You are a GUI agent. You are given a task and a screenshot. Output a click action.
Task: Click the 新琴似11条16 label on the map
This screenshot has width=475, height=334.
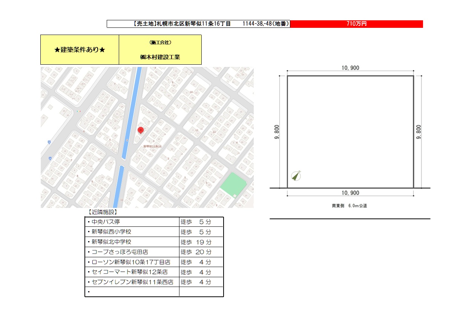point(152,146)
